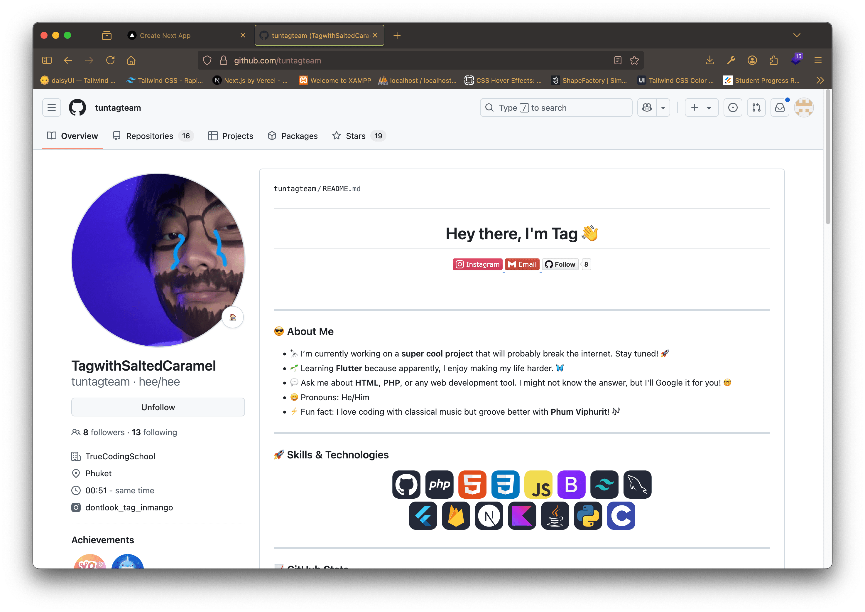Click the Java skill icon
This screenshot has height=612, width=865.
(555, 516)
